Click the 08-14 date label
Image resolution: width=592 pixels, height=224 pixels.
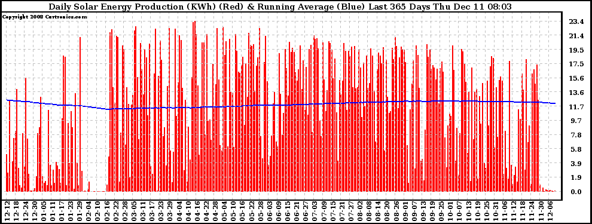click(x=378, y=211)
